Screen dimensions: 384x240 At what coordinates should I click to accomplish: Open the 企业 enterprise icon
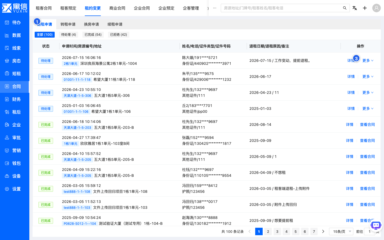click(x=7, y=125)
